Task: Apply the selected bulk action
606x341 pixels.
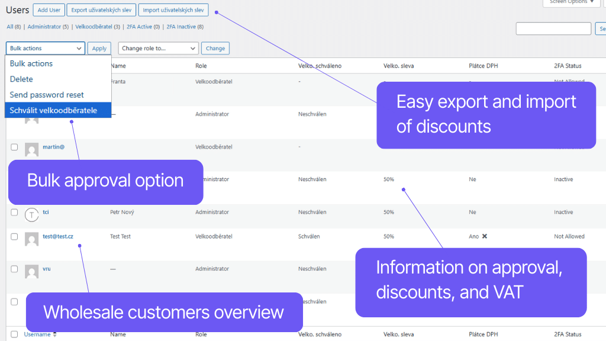Action: pyautogui.click(x=99, y=49)
